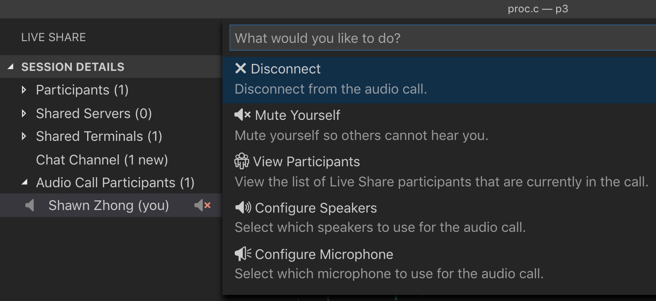Collapse the Audio Call Participants section
The width and height of the screenshot is (656, 301).
click(x=24, y=183)
